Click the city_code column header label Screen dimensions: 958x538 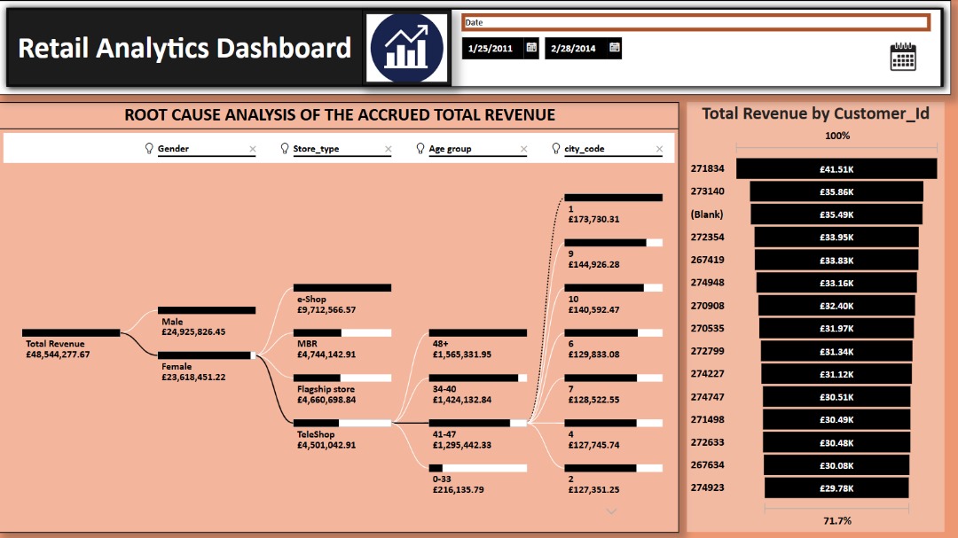[584, 148]
